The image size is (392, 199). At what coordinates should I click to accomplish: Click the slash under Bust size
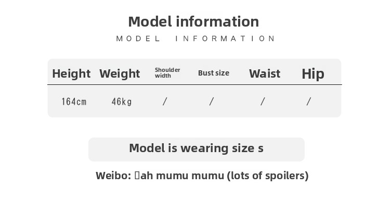(212, 102)
